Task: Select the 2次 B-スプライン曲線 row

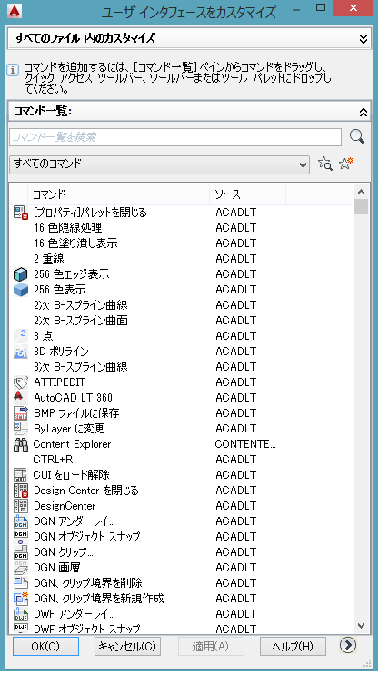Action: click(x=182, y=305)
